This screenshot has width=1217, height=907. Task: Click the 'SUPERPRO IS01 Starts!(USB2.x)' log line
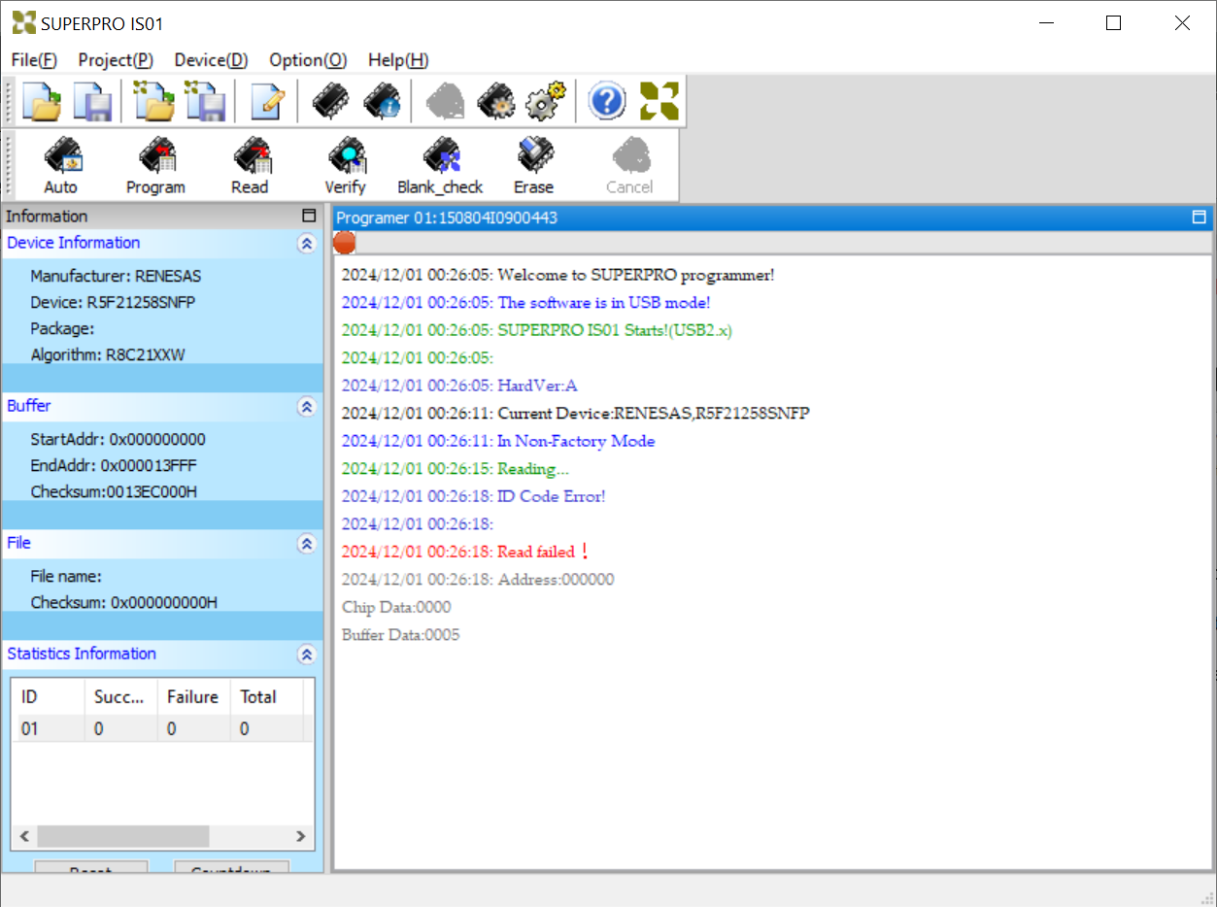click(536, 330)
